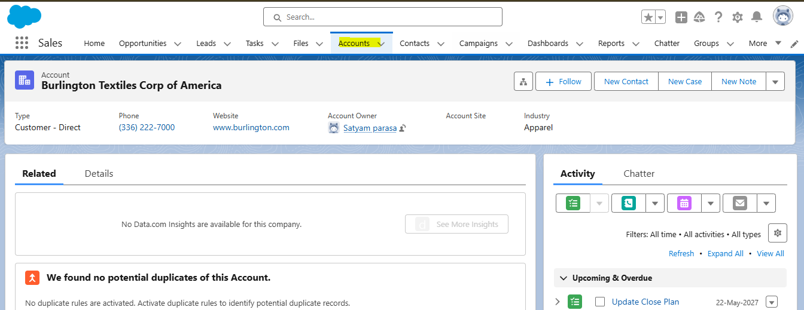
Task: Switch to the Chatter tab in activity panel
Action: [639, 173]
